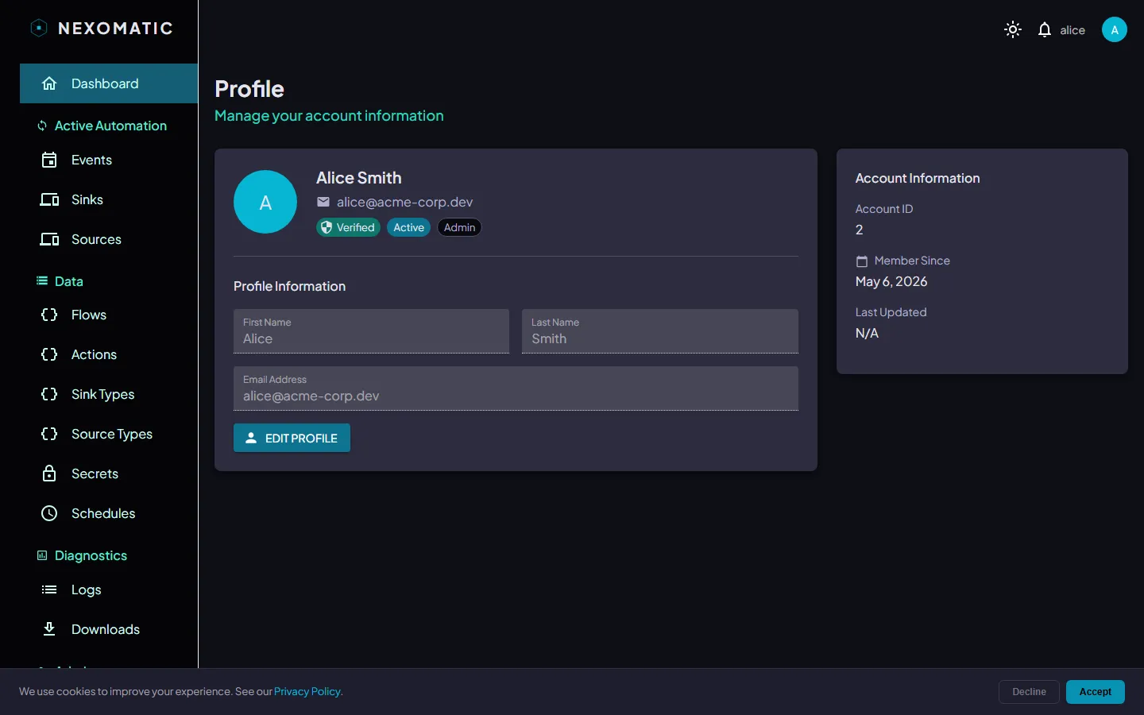Viewport: 1144px width, 715px height.
Task: Click the Verified chip label
Action: point(355,227)
